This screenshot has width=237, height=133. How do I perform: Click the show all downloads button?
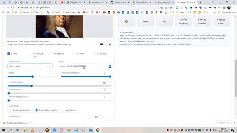tap(224, 123)
